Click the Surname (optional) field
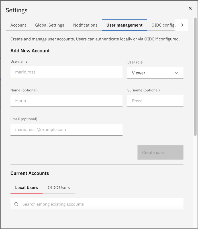Image resolution: width=198 pixels, height=229 pixels. pyautogui.click(x=155, y=101)
